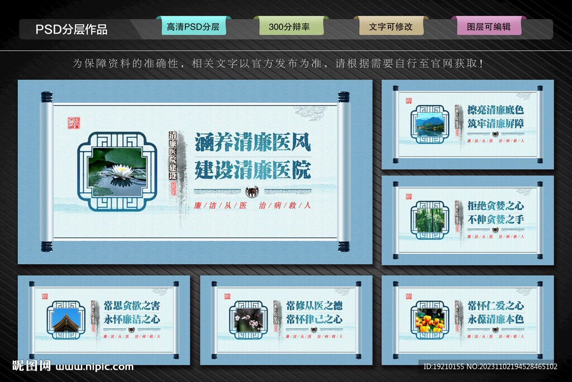The image size is (572, 382).
Task: Click the plum blossom picture frame
Action: [249, 320]
